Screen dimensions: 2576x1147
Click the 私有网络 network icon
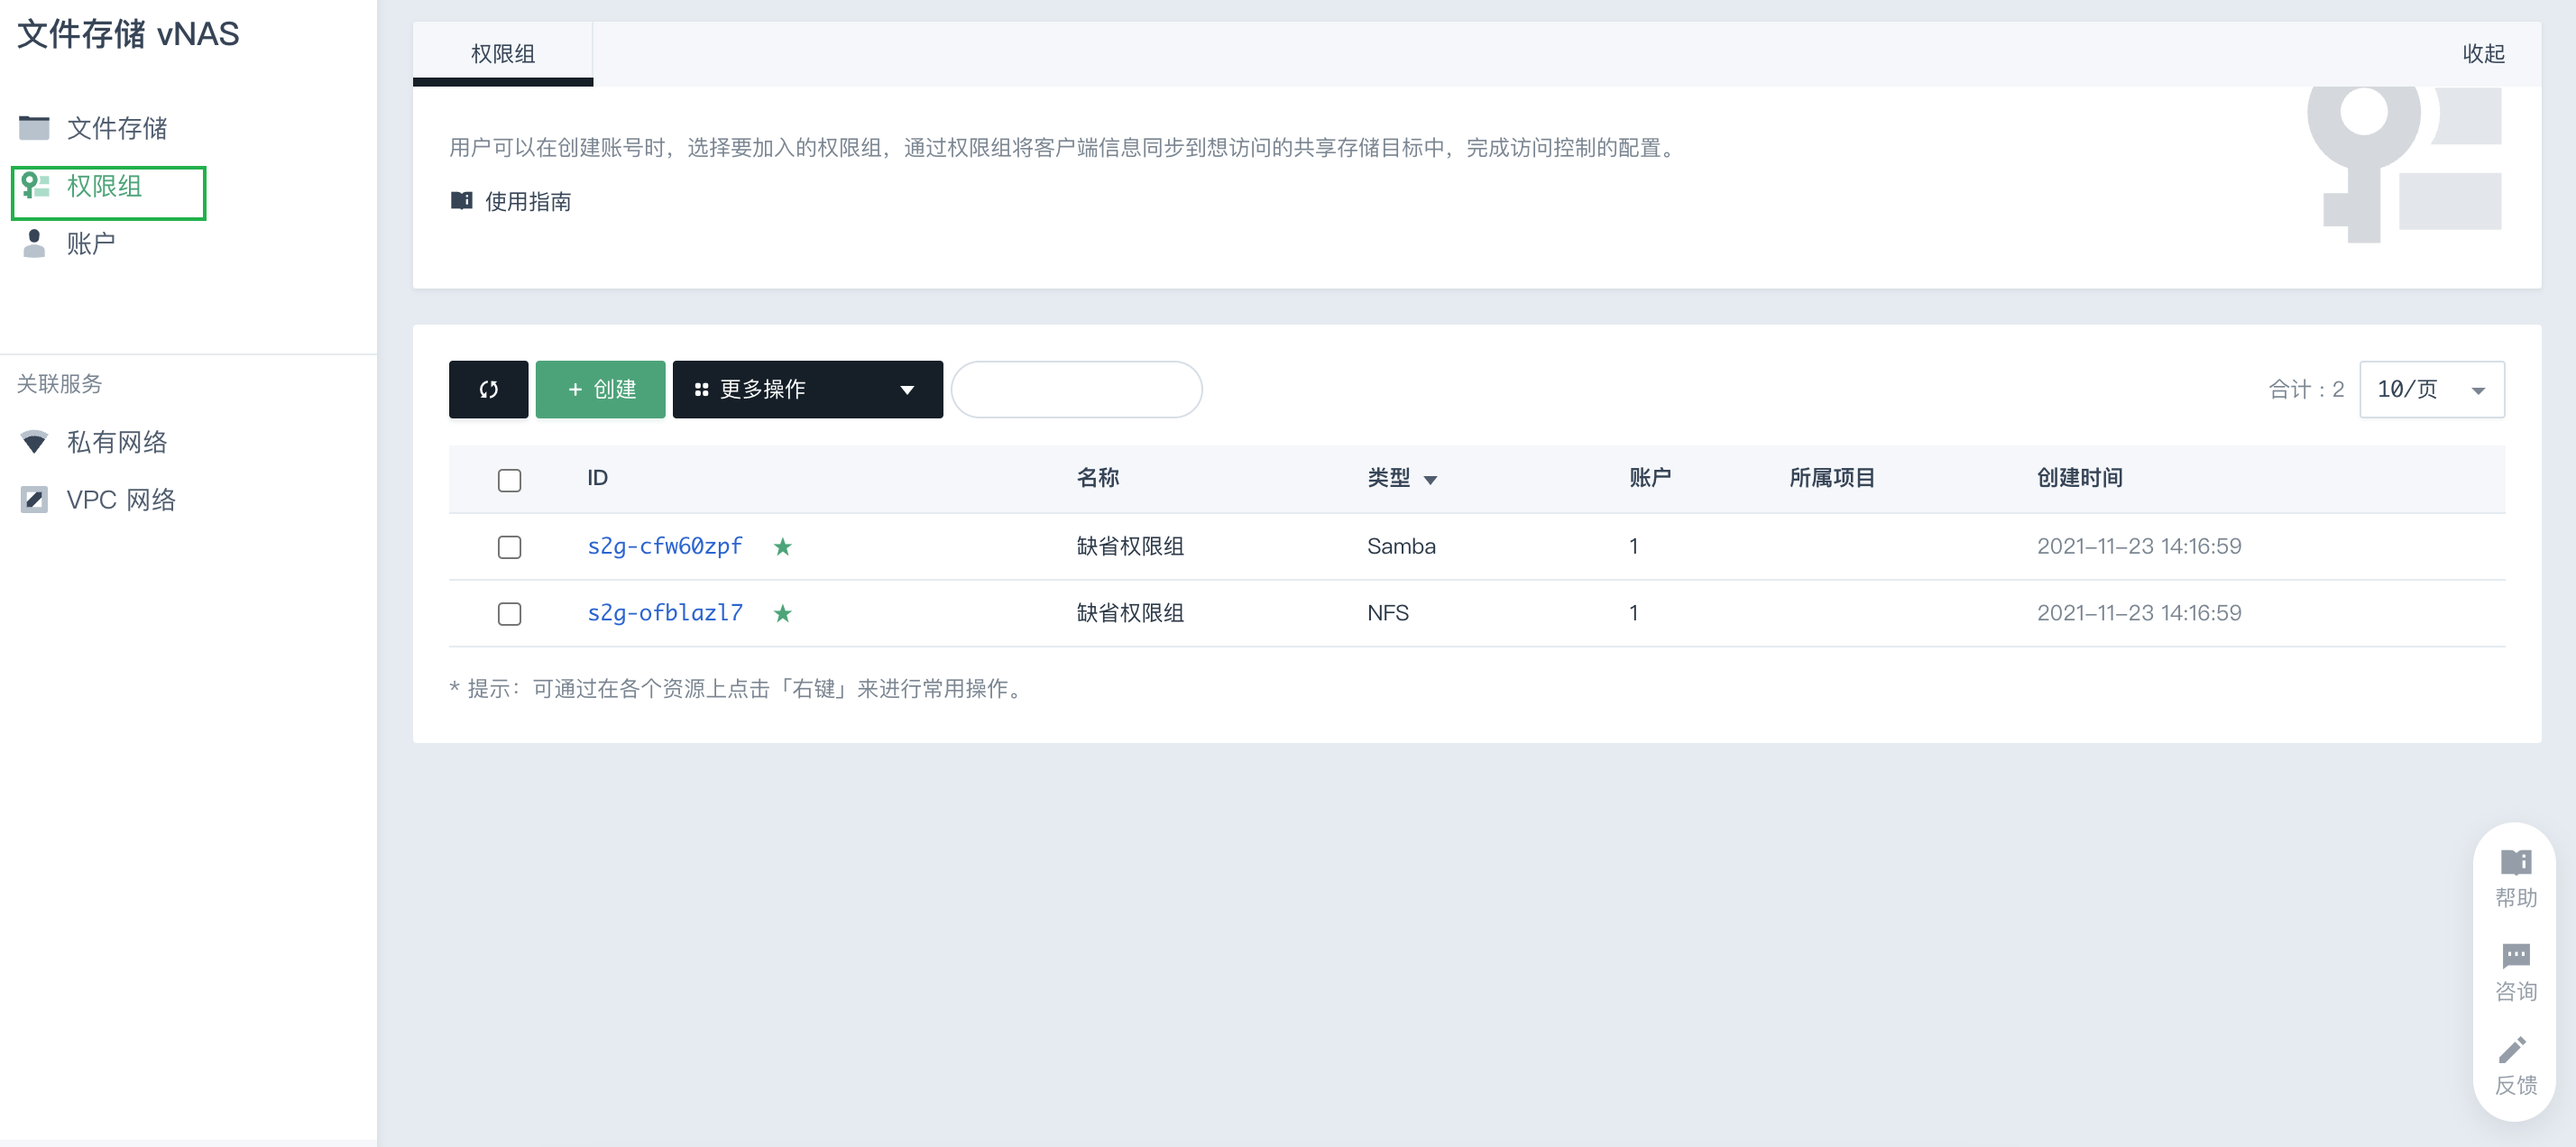(x=34, y=442)
